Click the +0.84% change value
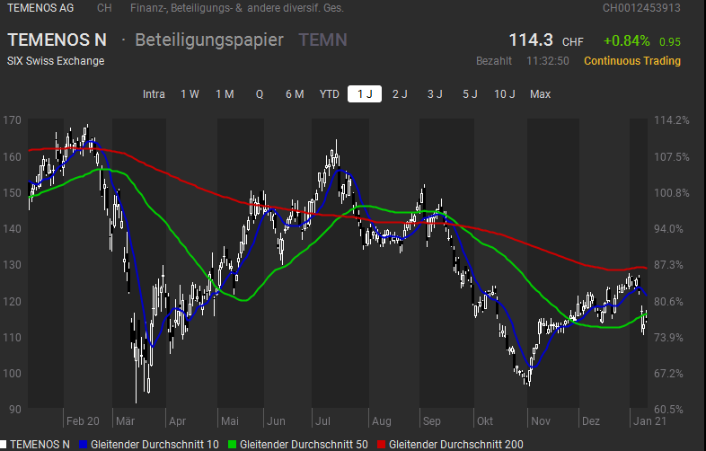Screen dimensions: 706x451 click(x=627, y=41)
